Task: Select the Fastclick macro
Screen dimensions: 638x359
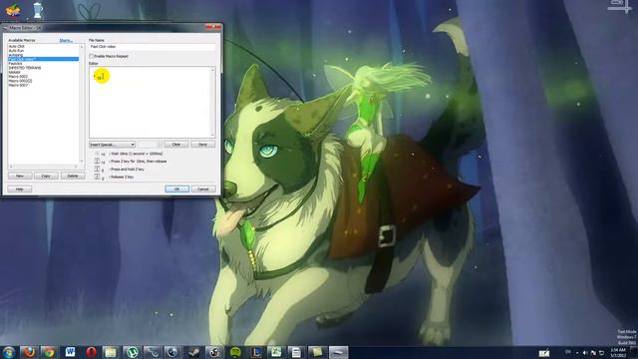Action: 16,64
